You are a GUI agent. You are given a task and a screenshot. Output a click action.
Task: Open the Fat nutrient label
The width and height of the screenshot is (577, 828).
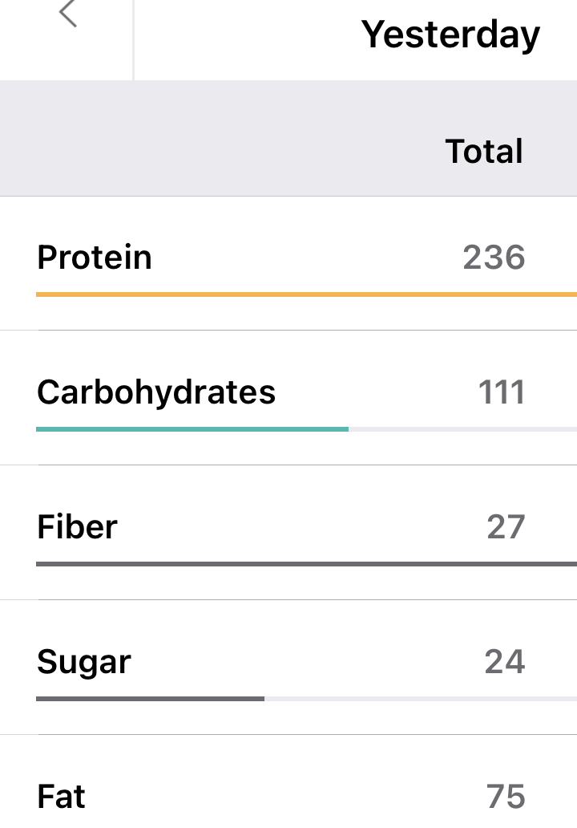coord(61,797)
